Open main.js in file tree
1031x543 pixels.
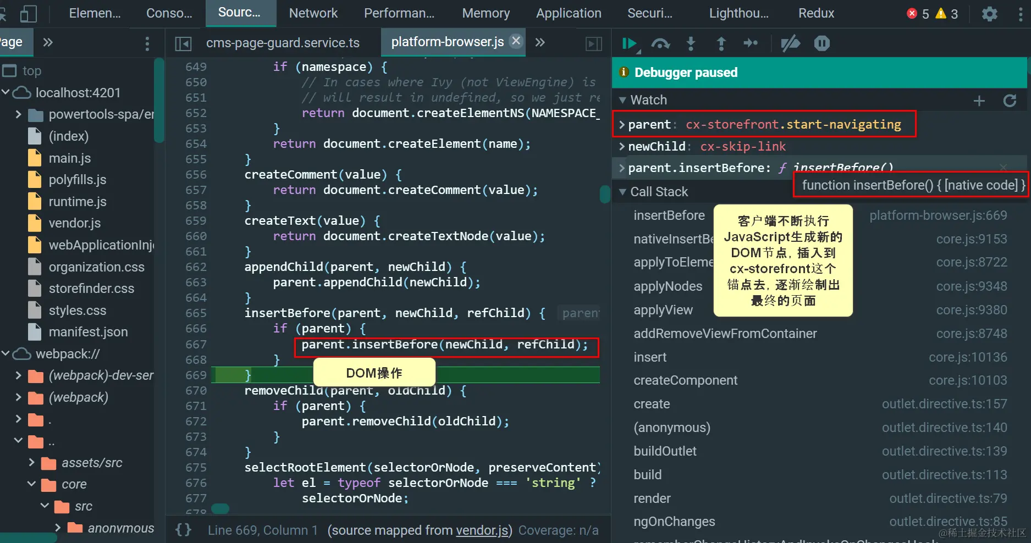[x=70, y=158]
